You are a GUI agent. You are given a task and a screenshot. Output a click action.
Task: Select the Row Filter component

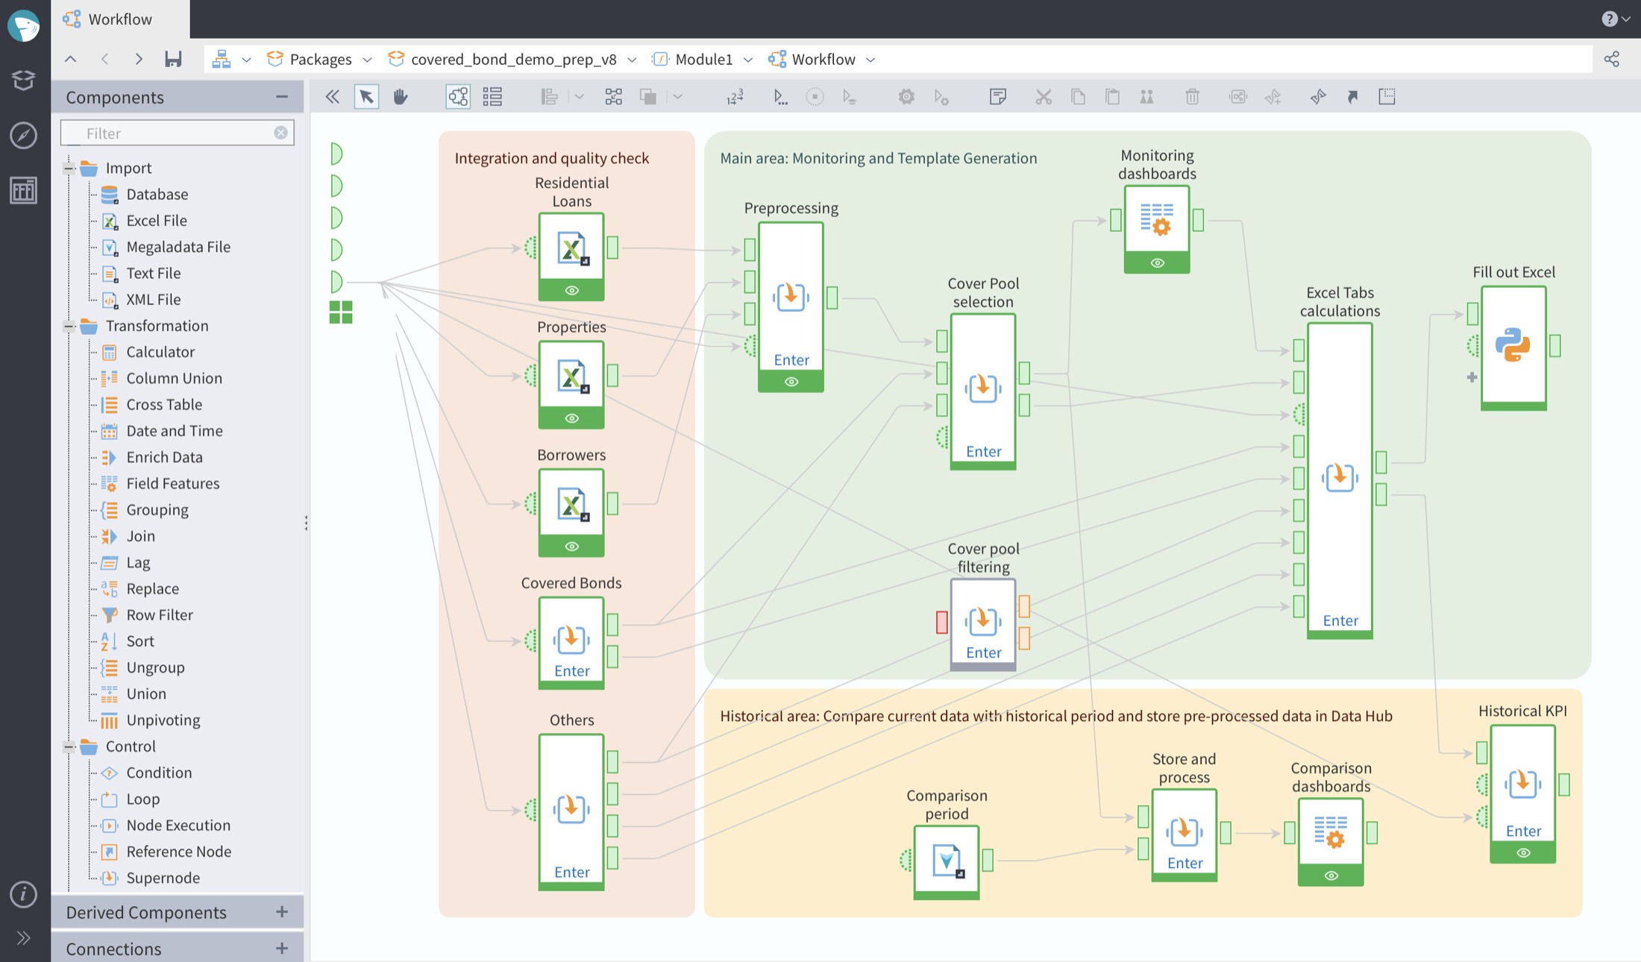[159, 615]
